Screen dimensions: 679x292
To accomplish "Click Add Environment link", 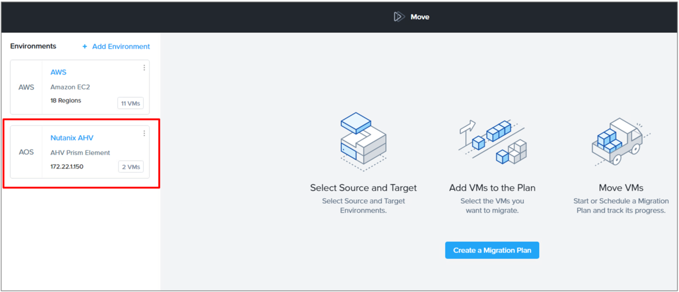I will 116,46.
